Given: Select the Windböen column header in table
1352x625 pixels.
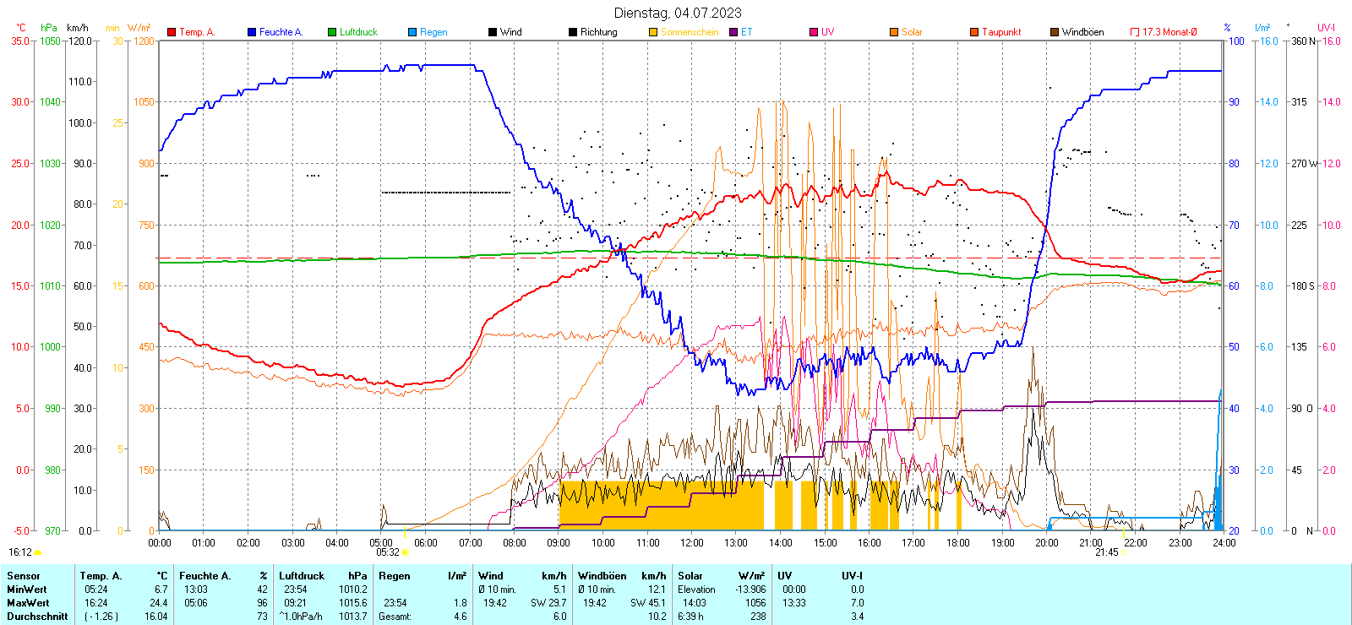Looking at the screenshot, I should tap(602, 576).
